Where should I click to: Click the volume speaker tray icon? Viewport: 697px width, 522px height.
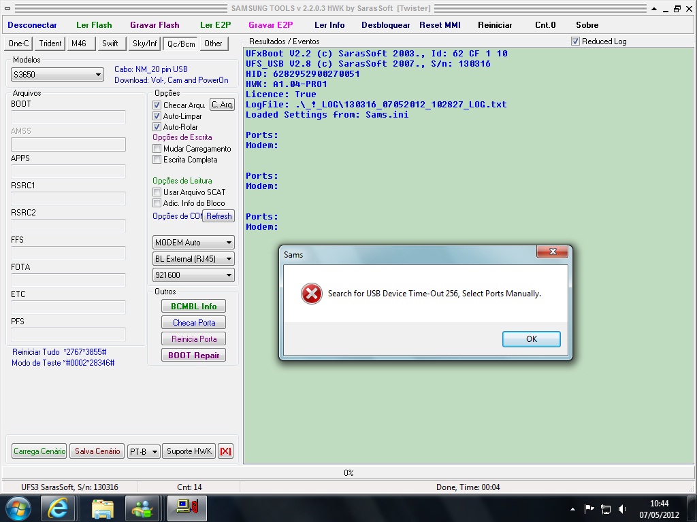tap(622, 508)
